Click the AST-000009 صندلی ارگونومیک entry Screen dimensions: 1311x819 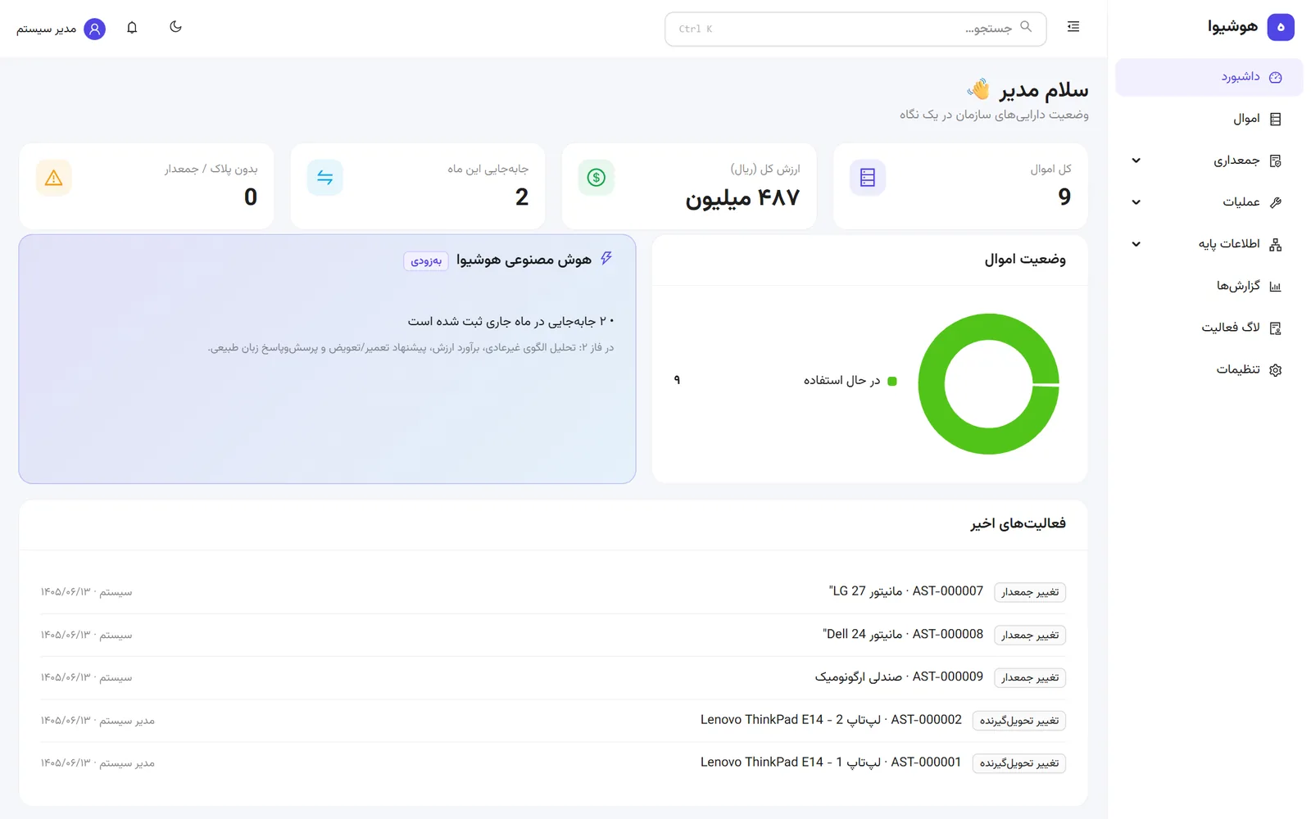pyautogui.click(x=899, y=676)
